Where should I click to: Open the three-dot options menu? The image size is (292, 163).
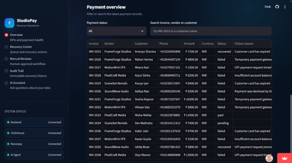pos(285,7)
